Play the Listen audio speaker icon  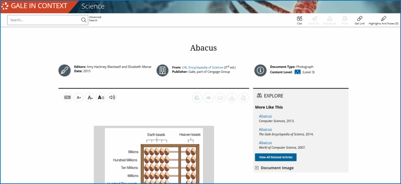112,97
